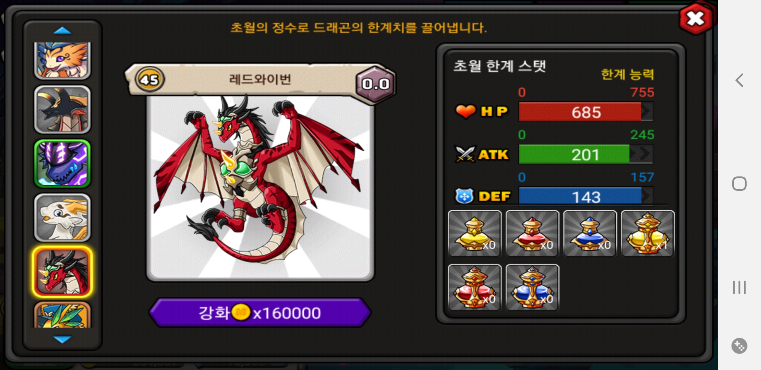Select the small blue essence potion

coord(590,233)
